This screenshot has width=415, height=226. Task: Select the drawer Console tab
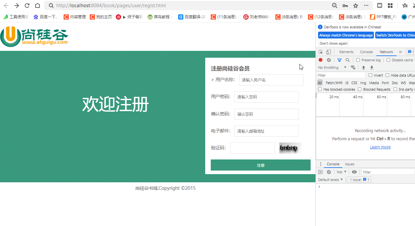333,164
